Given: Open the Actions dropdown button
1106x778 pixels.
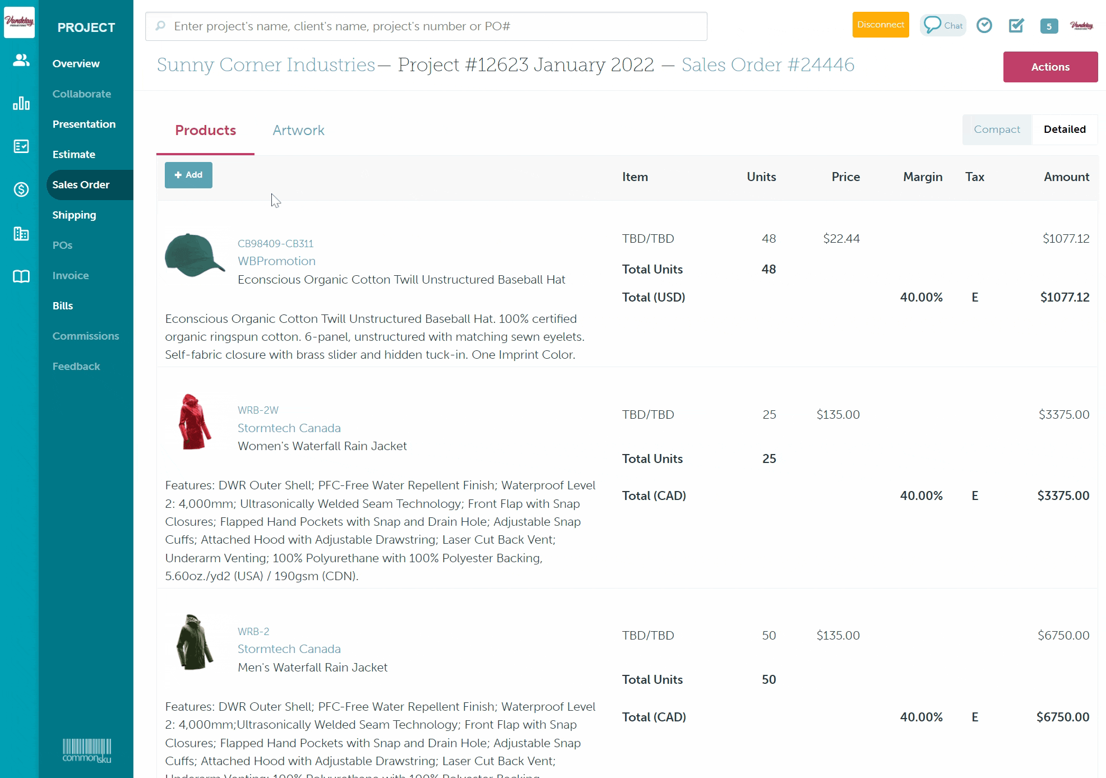Looking at the screenshot, I should (x=1050, y=67).
